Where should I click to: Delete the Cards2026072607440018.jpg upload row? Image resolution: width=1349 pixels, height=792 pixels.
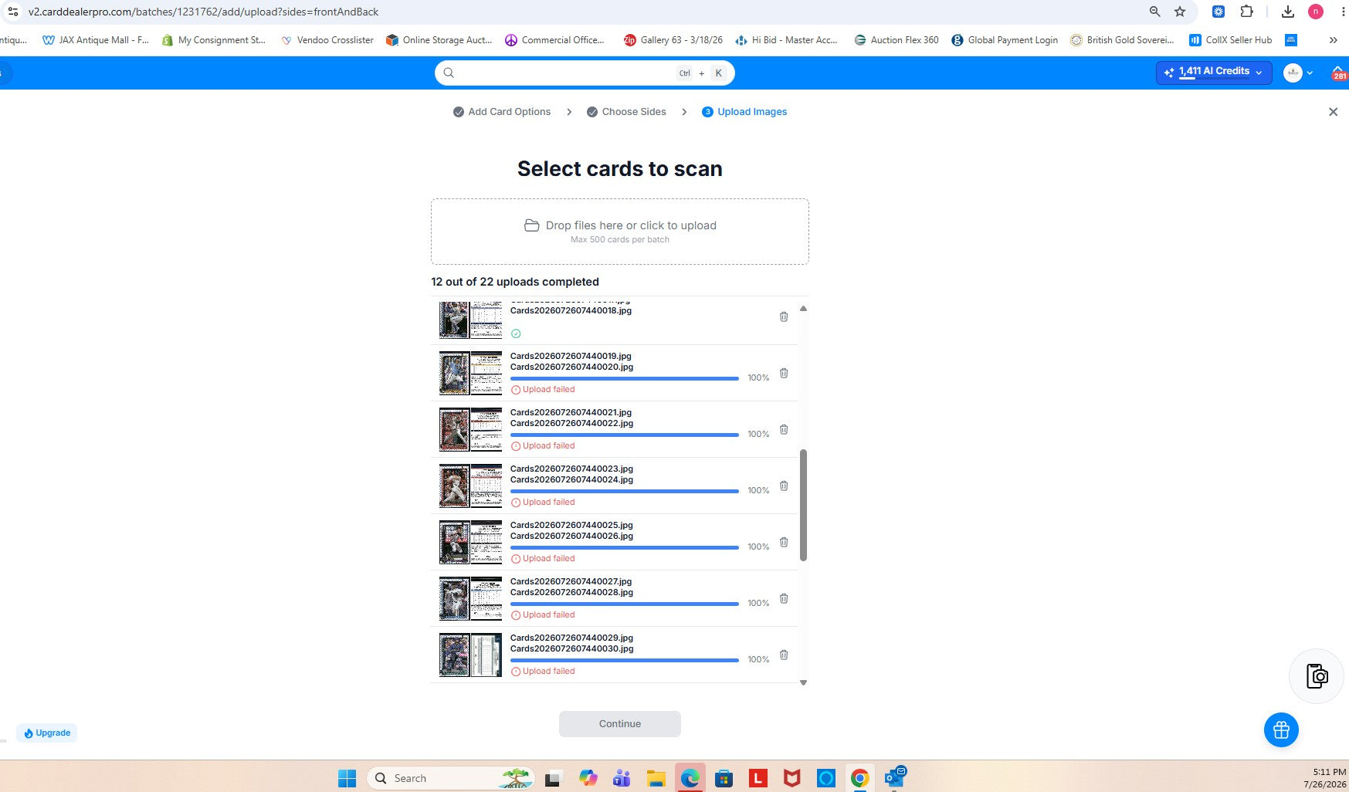(x=784, y=317)
